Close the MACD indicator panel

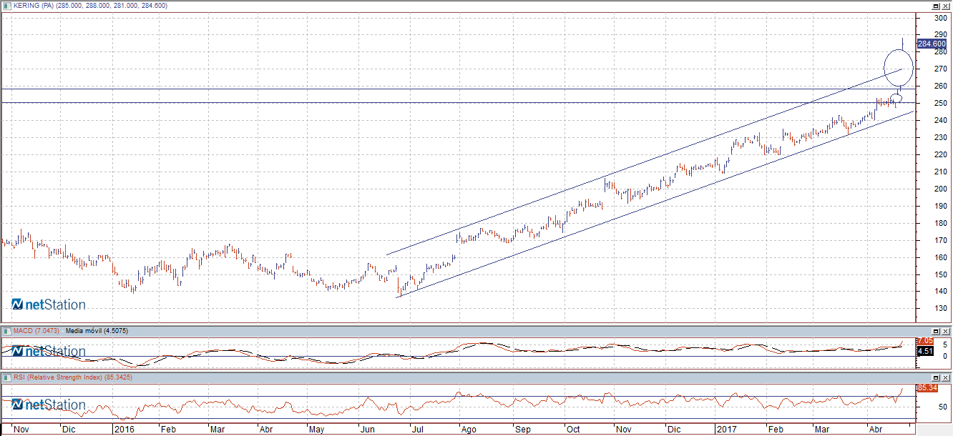[944, 331]
